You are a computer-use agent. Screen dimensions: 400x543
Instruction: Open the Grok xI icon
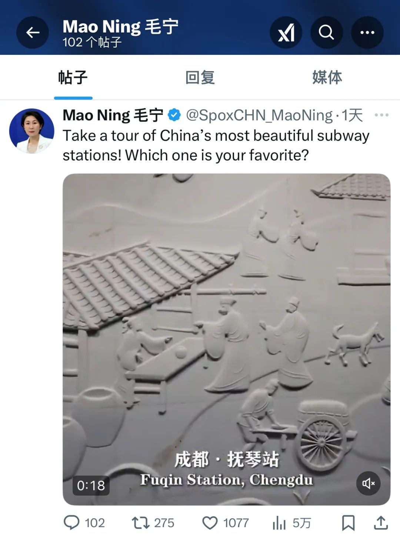click(286, 33)
